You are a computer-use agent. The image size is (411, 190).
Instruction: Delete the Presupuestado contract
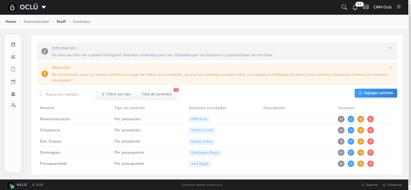371,164
